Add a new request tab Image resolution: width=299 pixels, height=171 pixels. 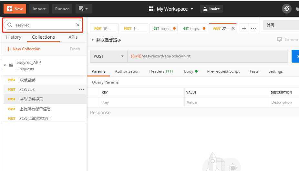coord(244,28)
